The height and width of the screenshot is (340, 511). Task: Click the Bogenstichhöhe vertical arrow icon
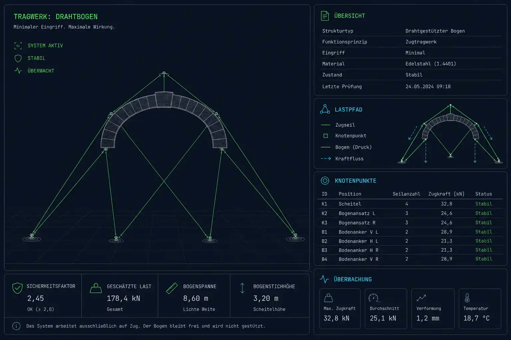tap(242, 288)
